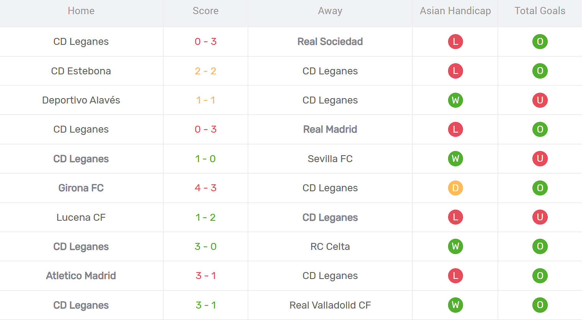Screen dimensions: 583x320
Task: Click the red U total goals badge in the Lucena CF row
Action: click(x=540, y=217)
